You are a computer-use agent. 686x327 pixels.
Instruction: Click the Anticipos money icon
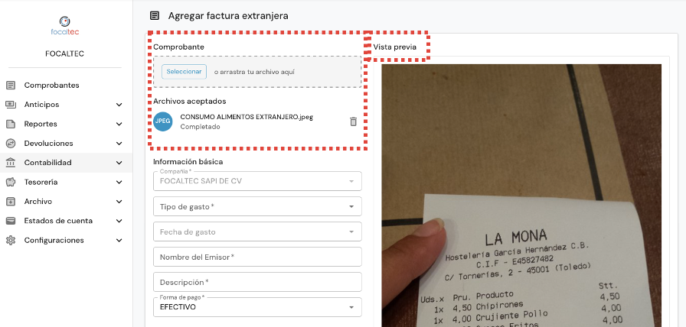(x=11, y=105)
